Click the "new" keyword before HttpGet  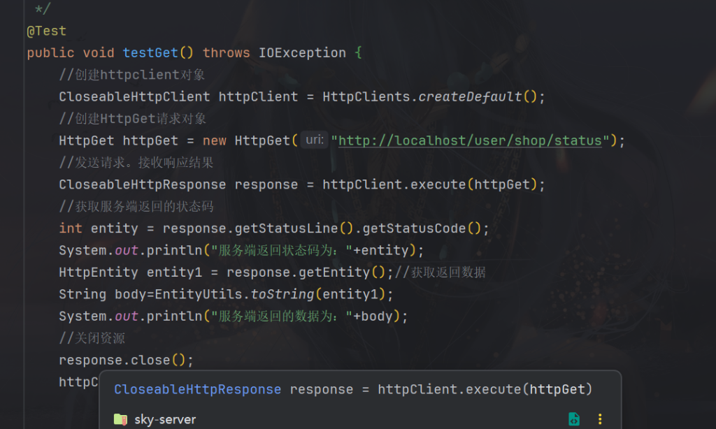215,140
